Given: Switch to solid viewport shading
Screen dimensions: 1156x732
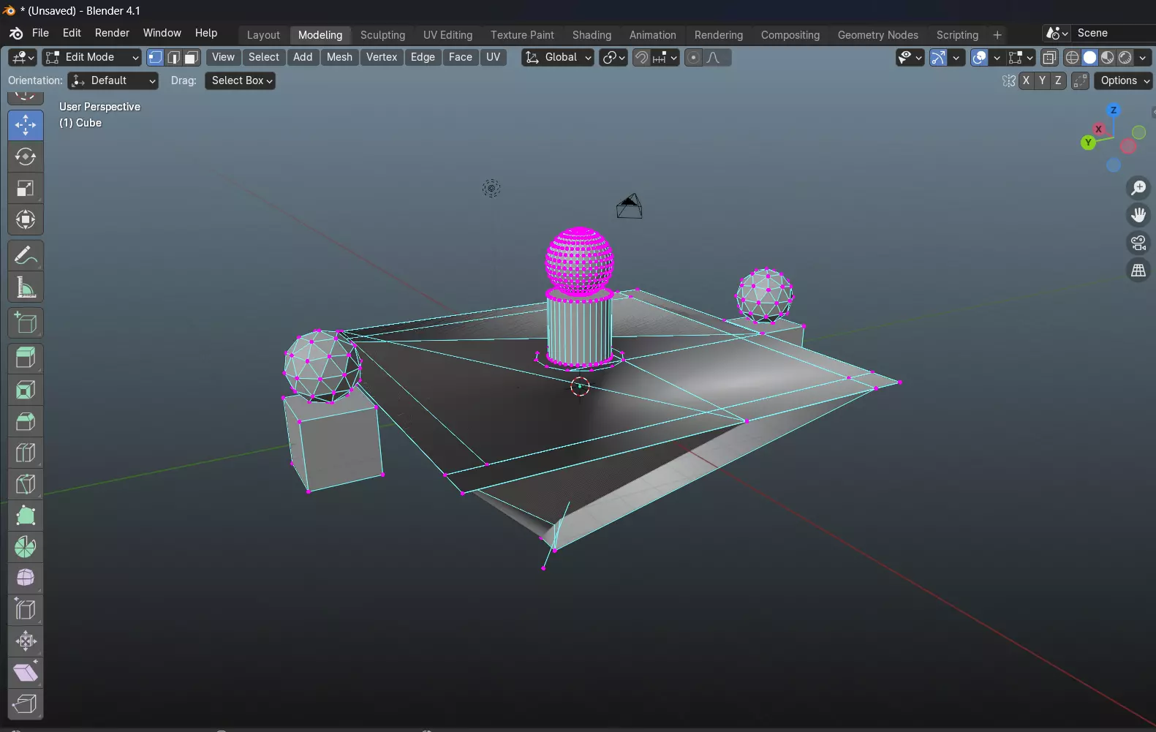Looking at the screenshot, I should click(x=1089, y=57).
